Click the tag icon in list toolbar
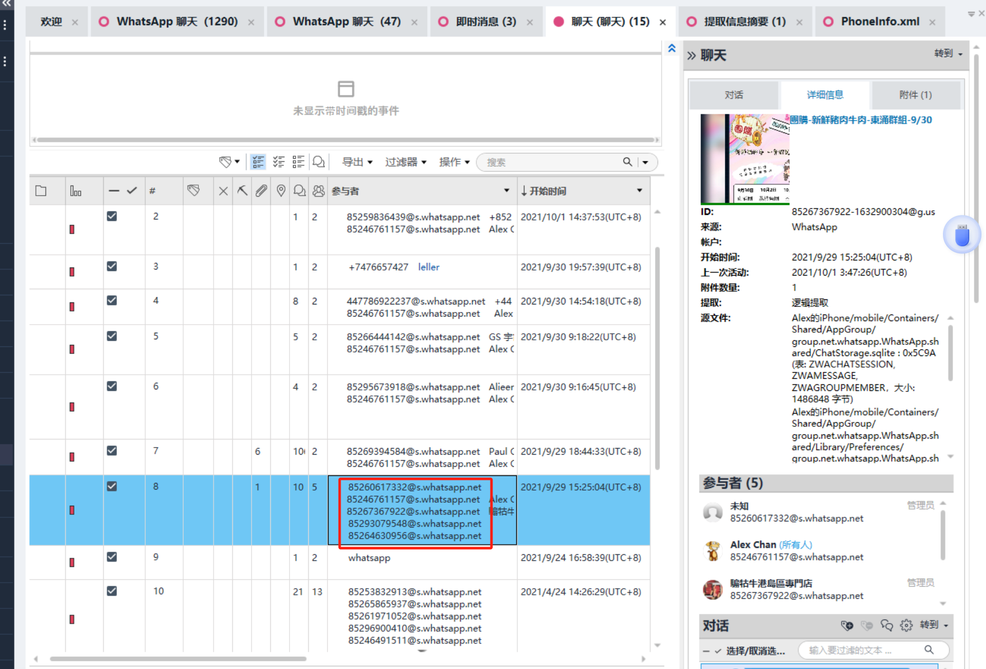The width and height of the screenshot is (986, 669). point(225,162)
